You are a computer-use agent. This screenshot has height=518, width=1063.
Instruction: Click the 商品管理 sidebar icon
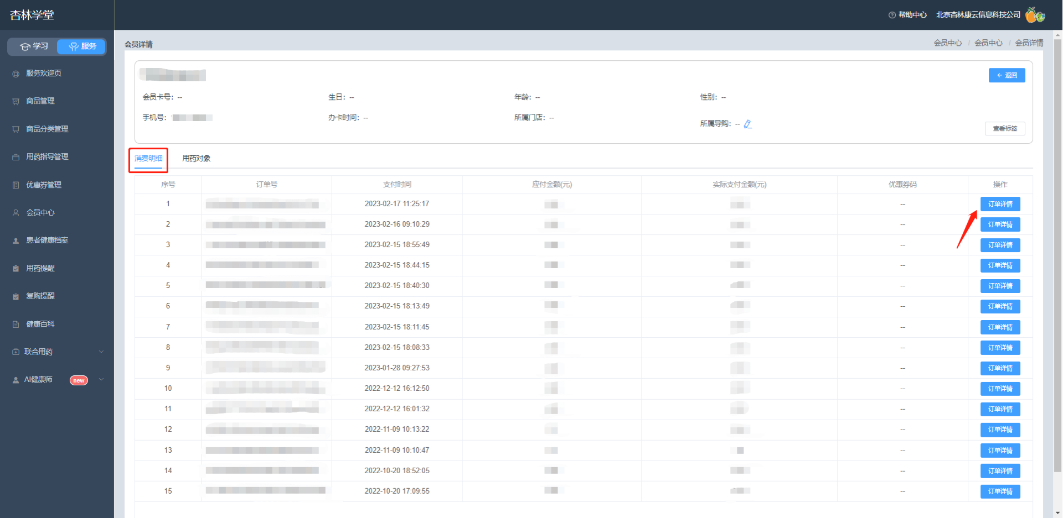tap(16, 101)
